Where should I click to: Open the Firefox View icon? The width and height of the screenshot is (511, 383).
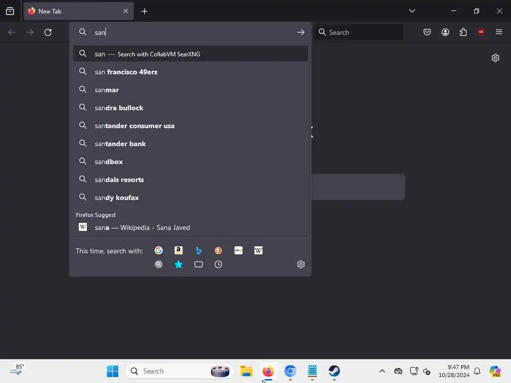(10, 11)
